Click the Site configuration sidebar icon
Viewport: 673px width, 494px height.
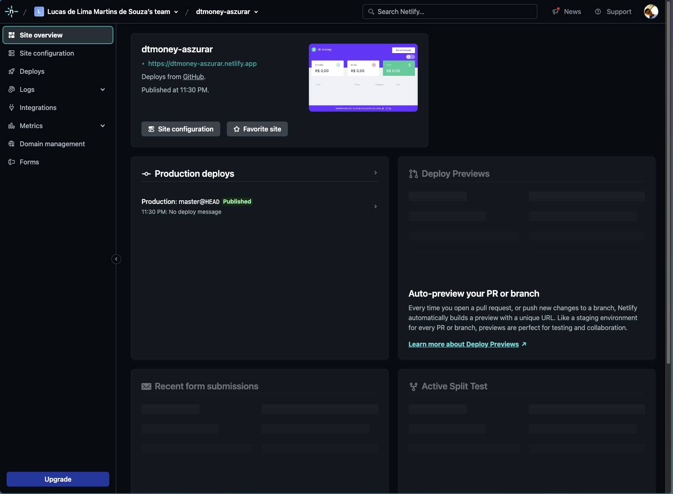click(12, 53)
